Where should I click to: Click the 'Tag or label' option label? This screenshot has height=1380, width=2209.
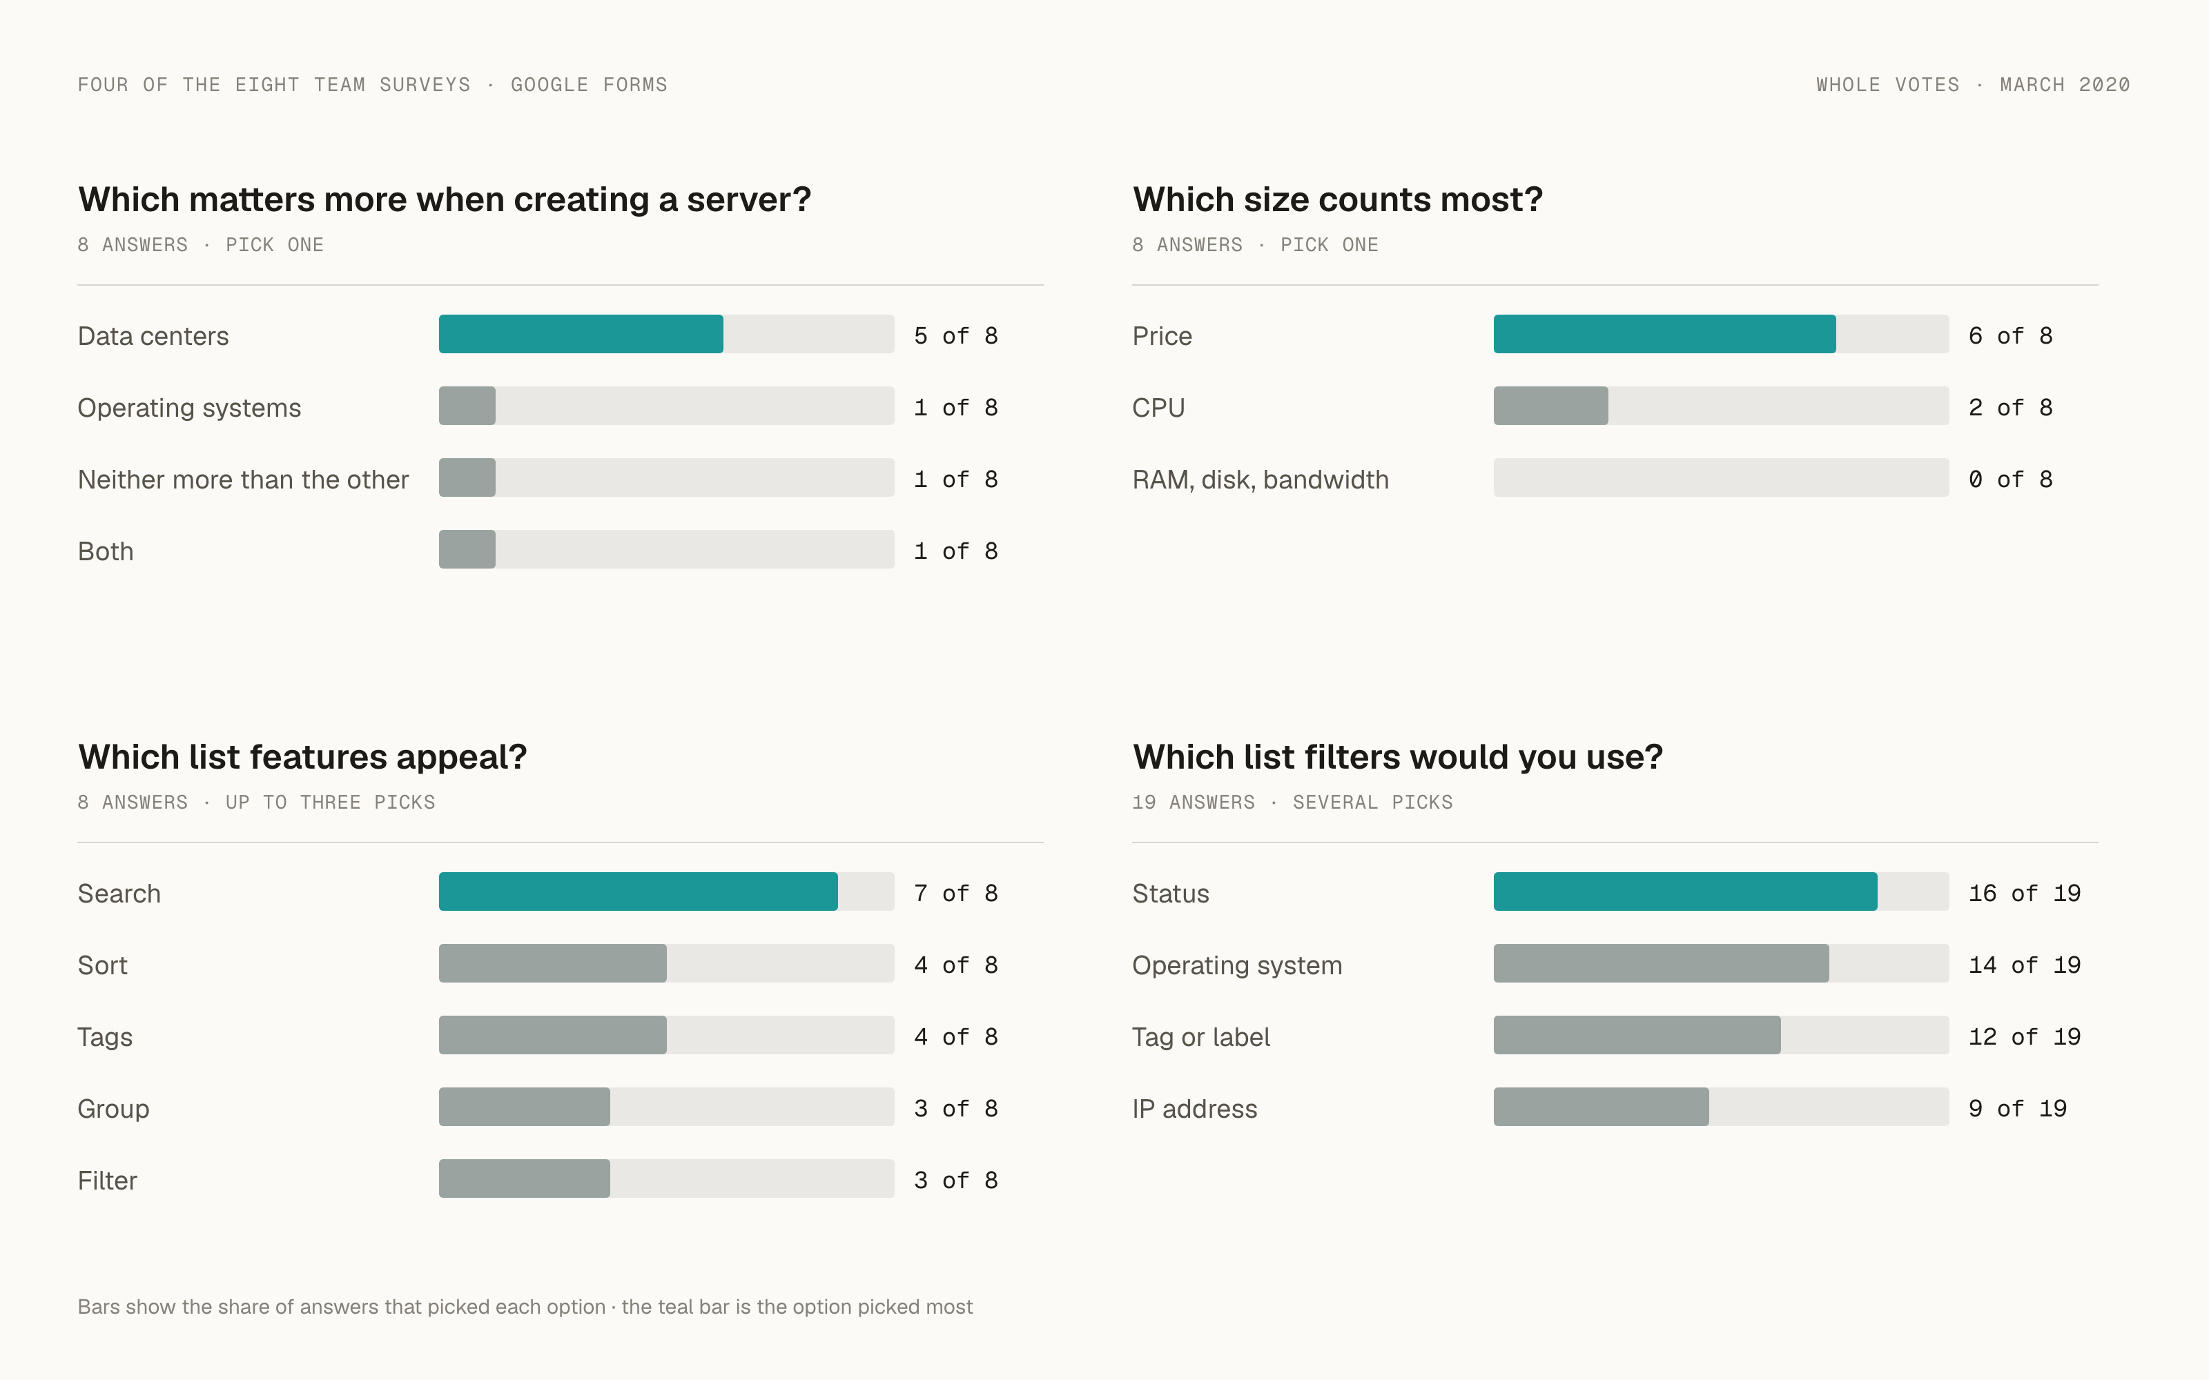pyautogui.click(x=1200, y=1037)
